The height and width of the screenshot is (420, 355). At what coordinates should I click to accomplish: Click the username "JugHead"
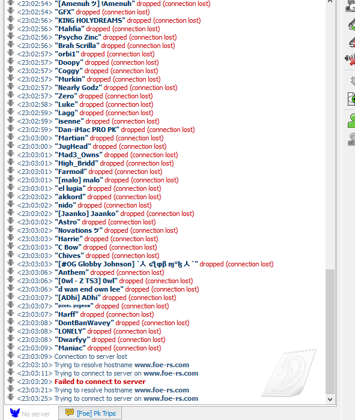73,146
